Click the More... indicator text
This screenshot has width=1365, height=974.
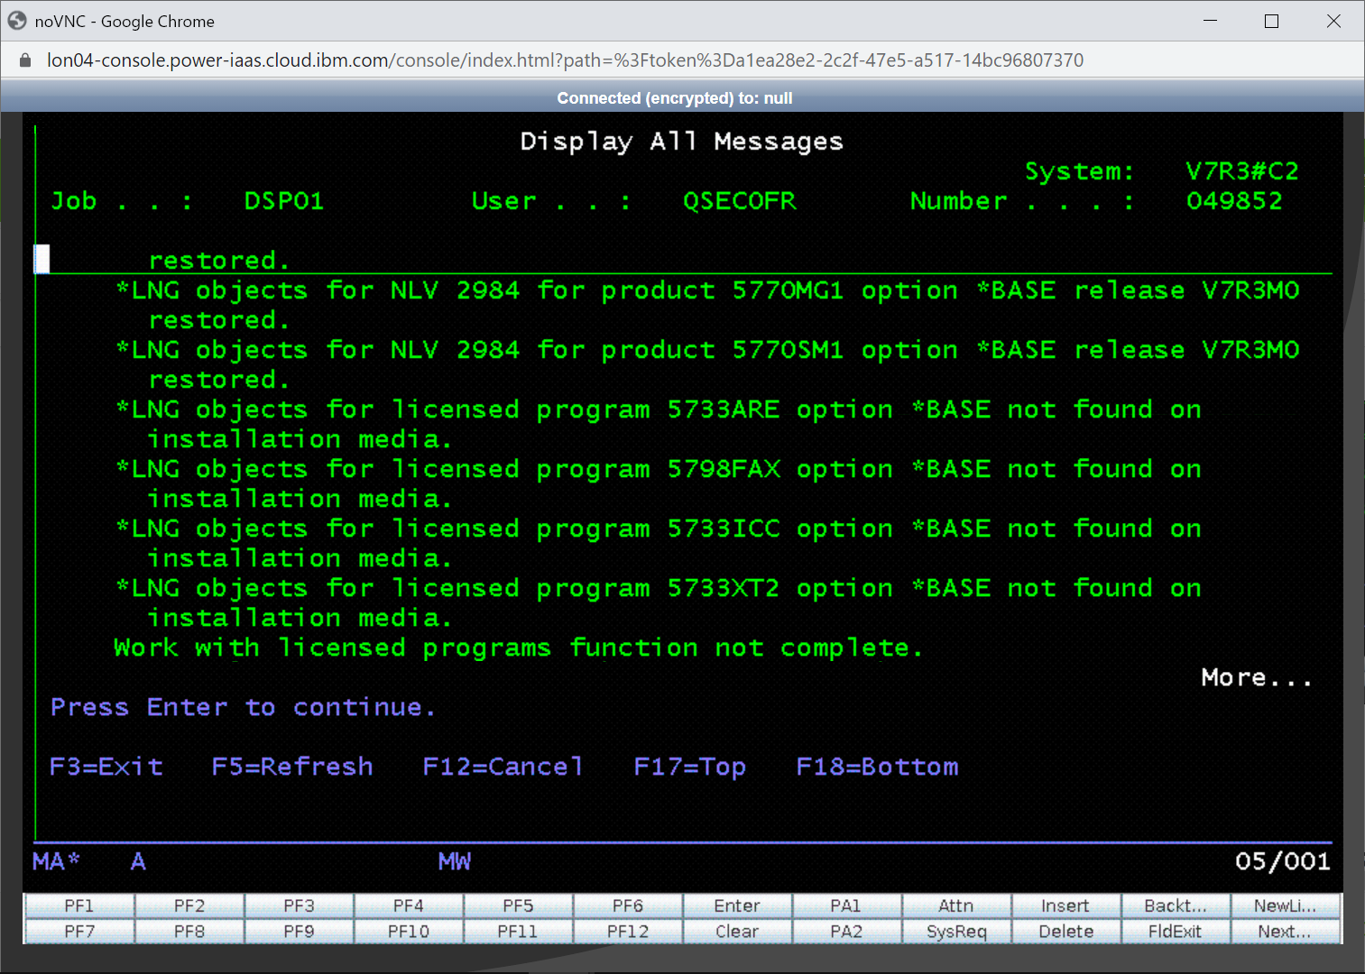pos(1257,677)
